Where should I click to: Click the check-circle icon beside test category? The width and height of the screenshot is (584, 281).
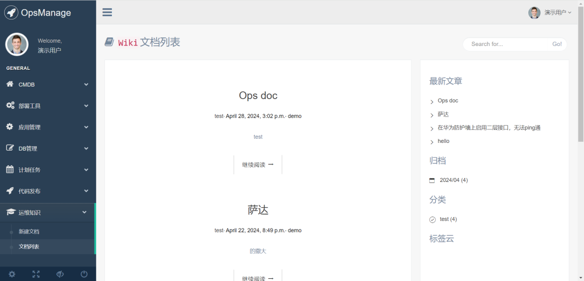pos(432,219)
